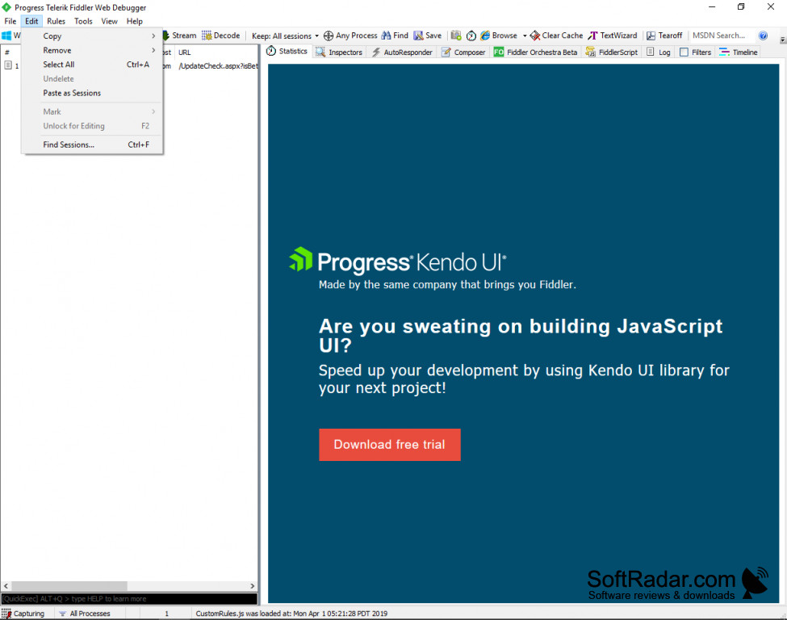Toggle Capturing in the status bar
787x620 pixels.
coord(23,614)
